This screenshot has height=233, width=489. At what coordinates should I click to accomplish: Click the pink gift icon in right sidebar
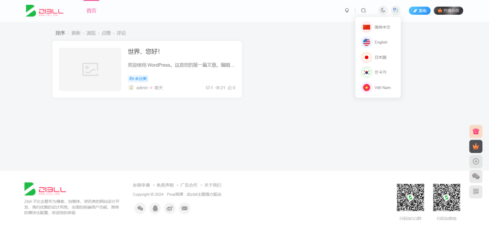click(476, 132)
